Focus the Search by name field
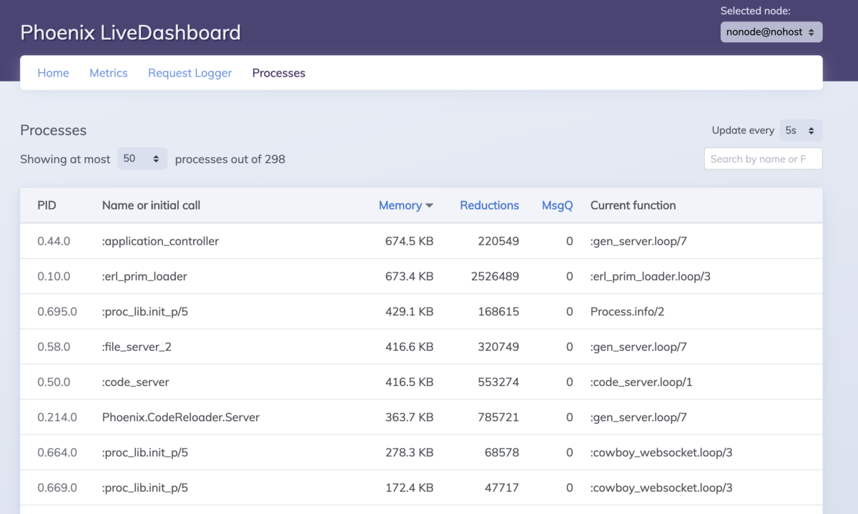 764,159
